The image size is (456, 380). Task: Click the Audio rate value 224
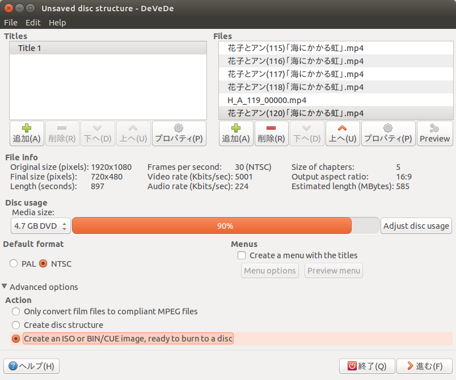click(x=242, y=186)
